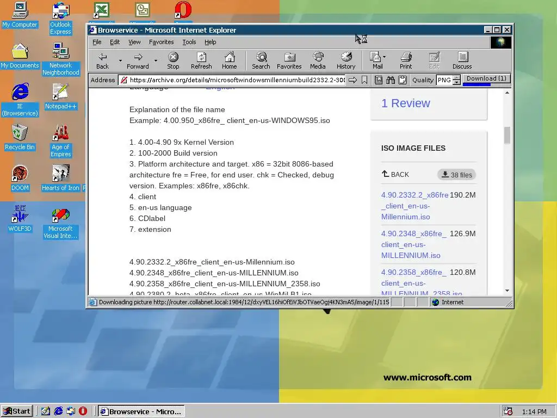The image size is (557, 418).
Task: Go to Home page via toolbar
Action: click(x=230, y=60)
